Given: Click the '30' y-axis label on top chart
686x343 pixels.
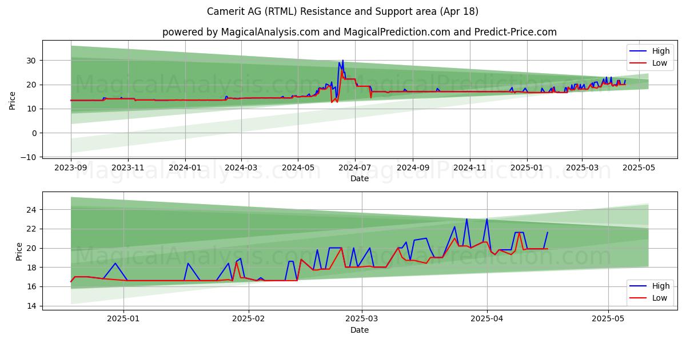Looking at the screenshot, I should pos(32,61).
